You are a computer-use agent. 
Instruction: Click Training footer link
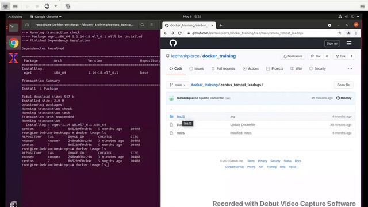(x=271, y=167)
